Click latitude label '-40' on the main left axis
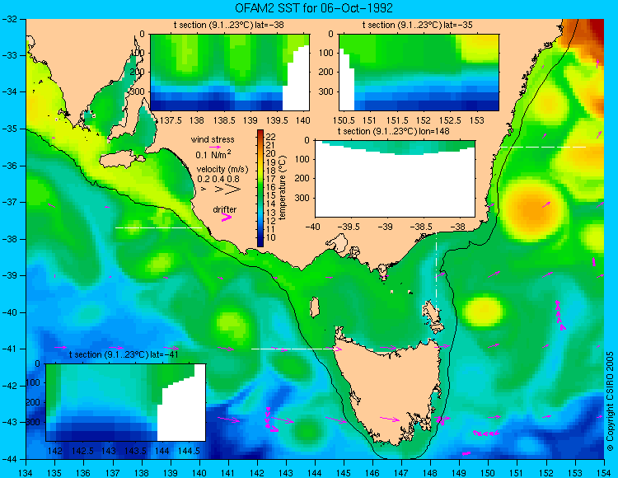618x478 pixels. 11,312
